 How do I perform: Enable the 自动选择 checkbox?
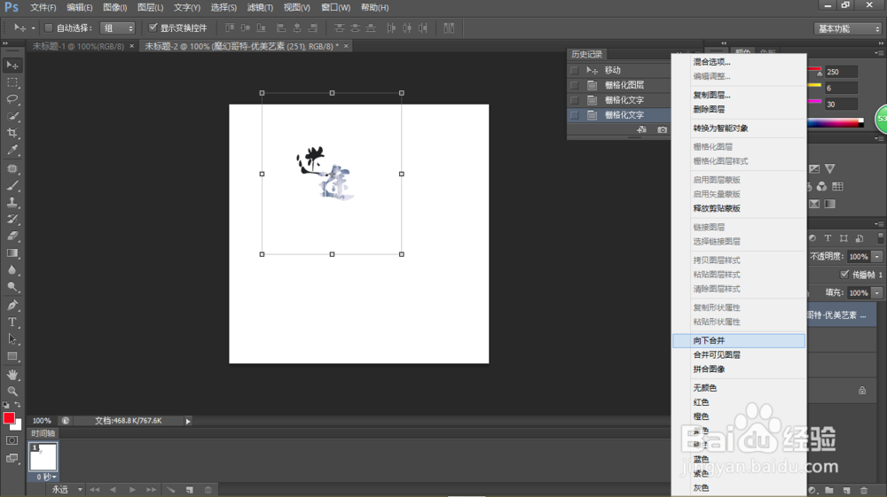coord(49,27)
